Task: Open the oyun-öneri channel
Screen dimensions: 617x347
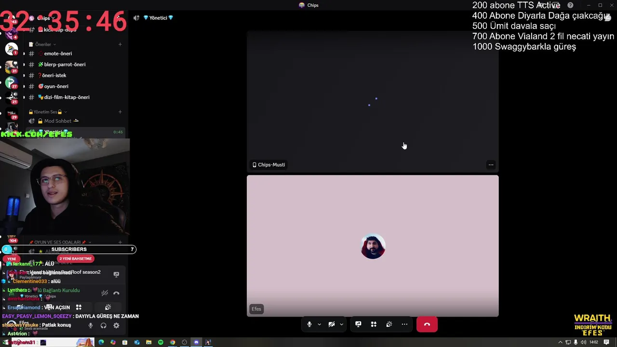Action: [56, 86]
